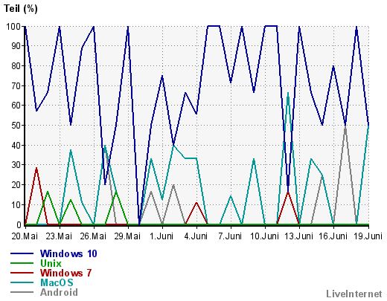387x301 pixels.
Task: Click the dark blue Windows 10 legend line
Action: (x=22, y=253)
